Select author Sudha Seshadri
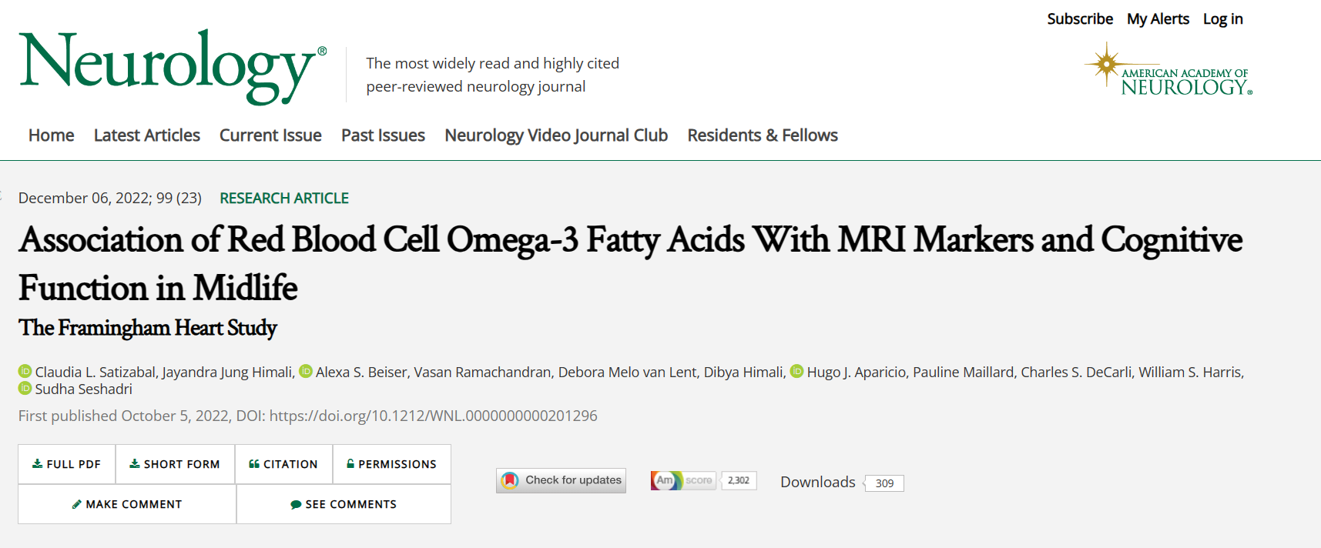Image resolution: width=1321 pixels, height=548 pixels. point(84,389)
